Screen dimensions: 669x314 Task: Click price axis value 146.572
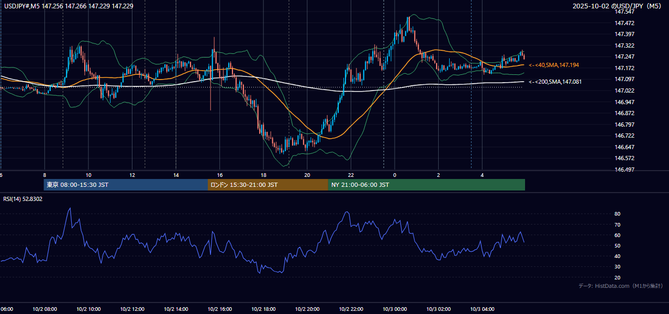pos(625,158)
